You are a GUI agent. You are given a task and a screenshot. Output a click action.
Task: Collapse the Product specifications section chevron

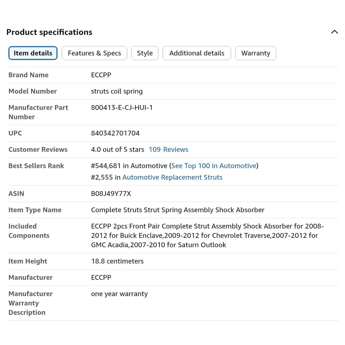[x=334, y=32]
